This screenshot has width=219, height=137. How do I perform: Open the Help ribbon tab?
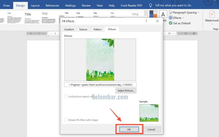(x=112, y=5)
